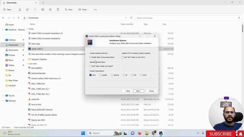Image resolution: width=244 pixels, height=137 pixels.
Task: Check the .kt association checkbox
Action: (124, 75)
